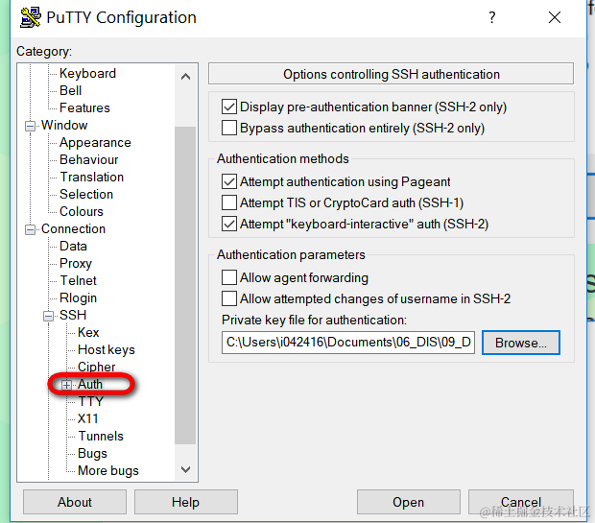Select Connection category item
Screen dimensions: 595x523
tap(73, 228)
